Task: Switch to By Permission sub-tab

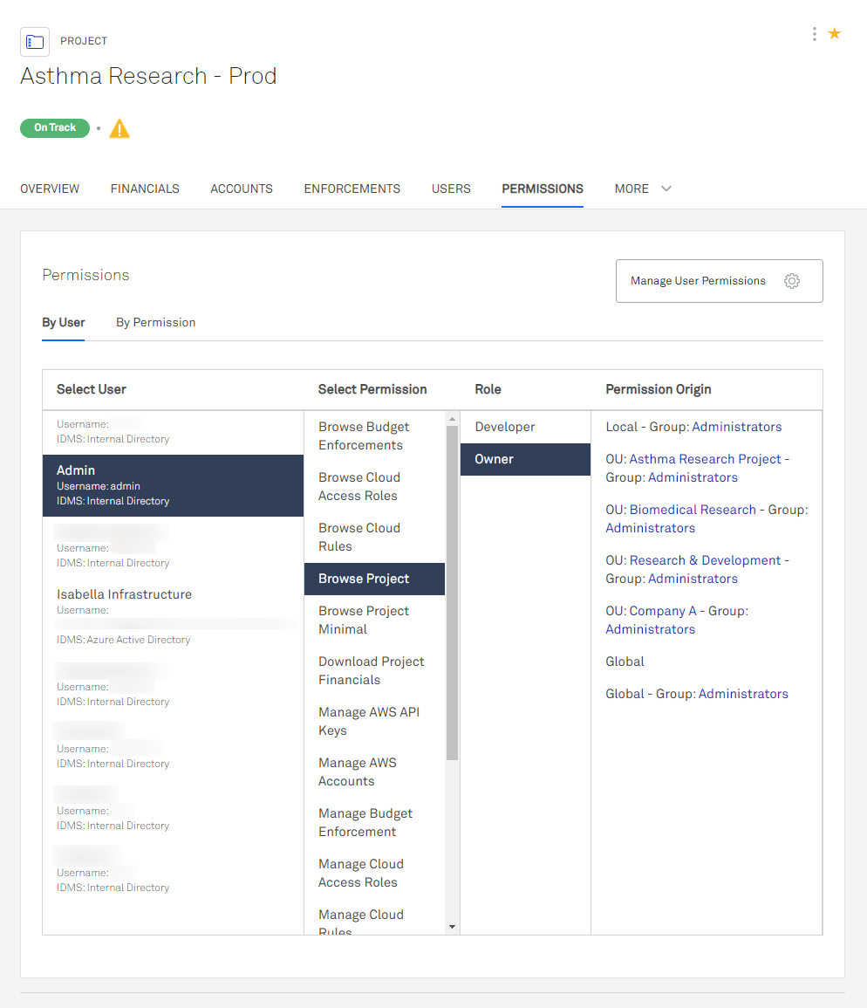Action: tap(155, 322)
